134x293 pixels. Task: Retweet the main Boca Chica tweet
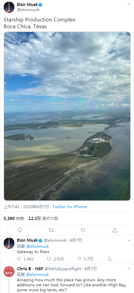(51, 230)
